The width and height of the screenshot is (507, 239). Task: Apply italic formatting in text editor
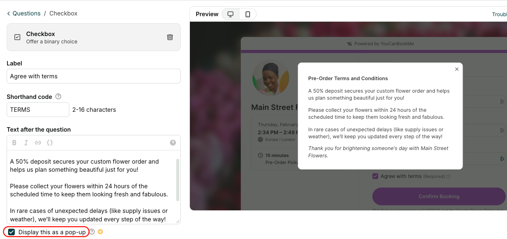click(26, 143)
